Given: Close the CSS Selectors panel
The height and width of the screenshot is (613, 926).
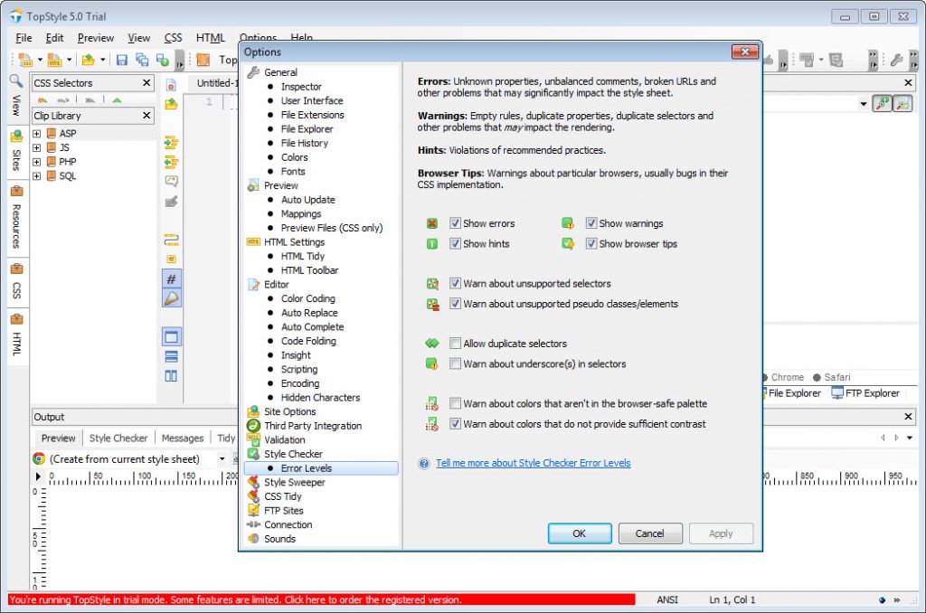Looking at the screenshot, I should (146, 82).
